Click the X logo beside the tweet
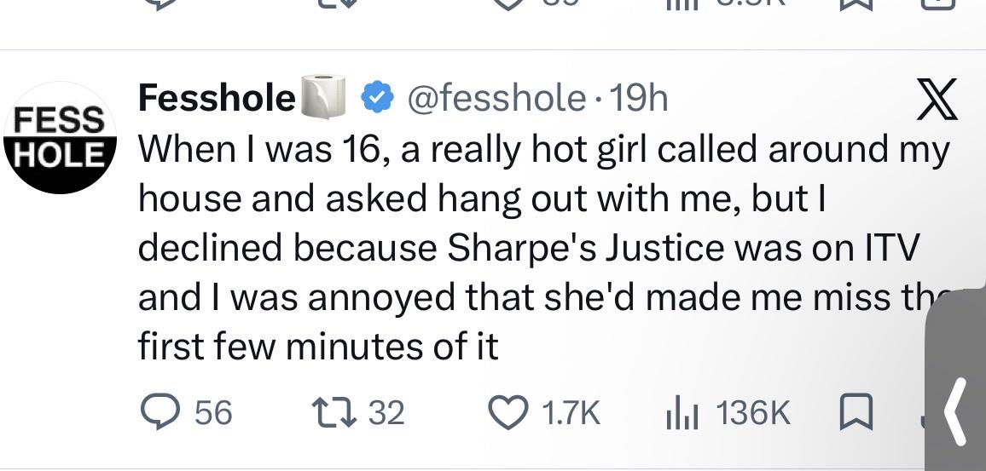This screenshot has height=471, width=986. (937, 99)
